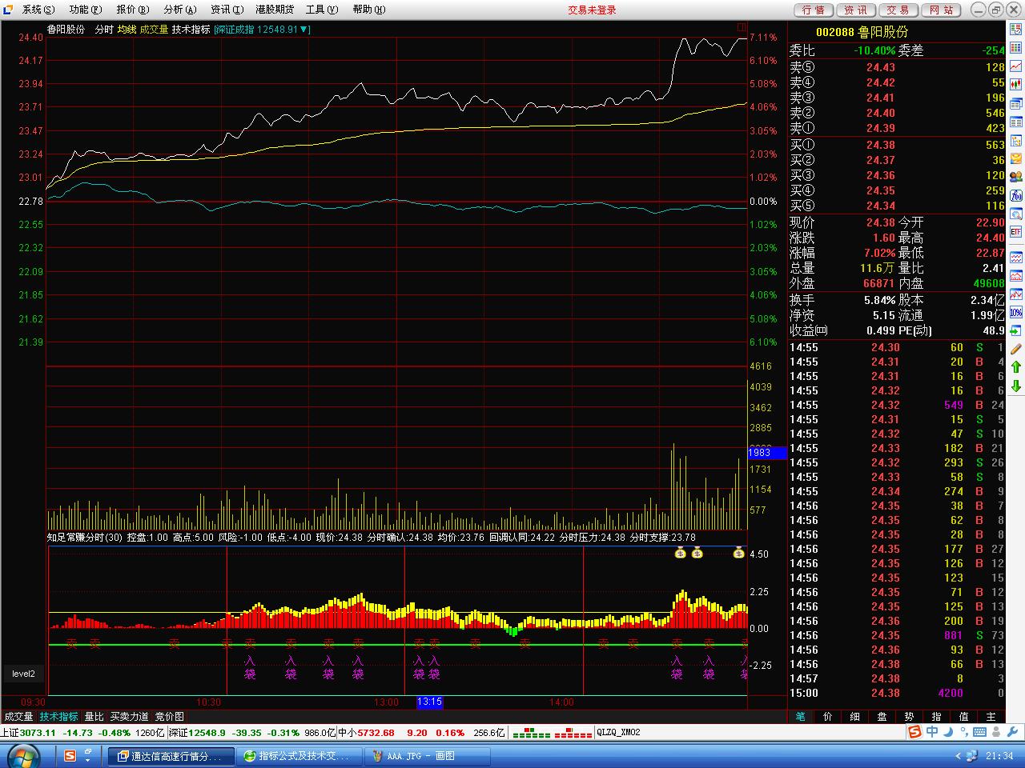Select the 势 tab in quote panel
This screenshot has width=1025, height=768.
coord(909,717)
